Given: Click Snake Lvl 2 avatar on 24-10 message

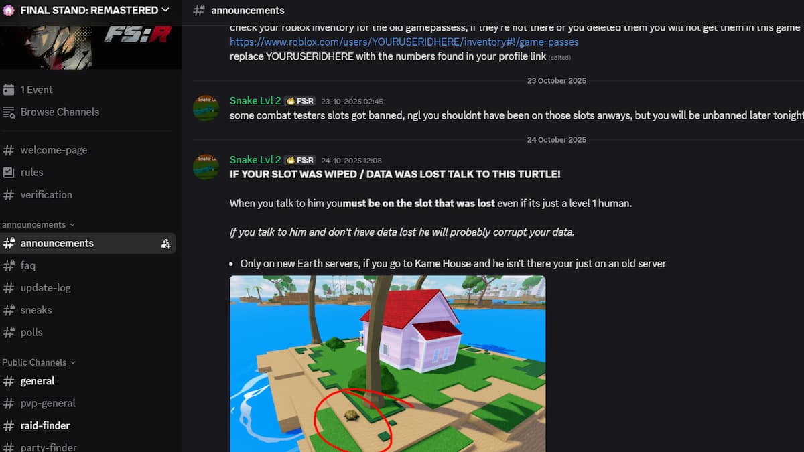Looking at the screenshot, I should (206, 167).
